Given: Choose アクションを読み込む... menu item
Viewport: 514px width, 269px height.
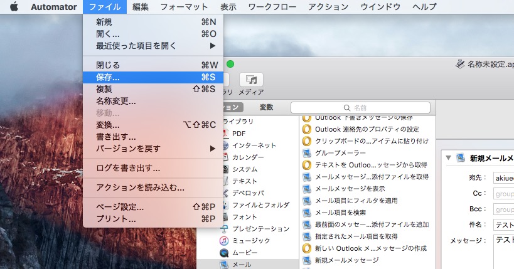Looking at the screenshot, I should [x=153, y=187].
